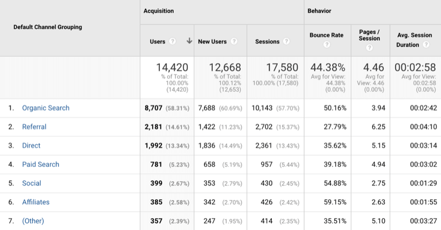The height and width of the screenshot is (230, 441).
Task: Sort by Pages / Session header
Action: 369,35
